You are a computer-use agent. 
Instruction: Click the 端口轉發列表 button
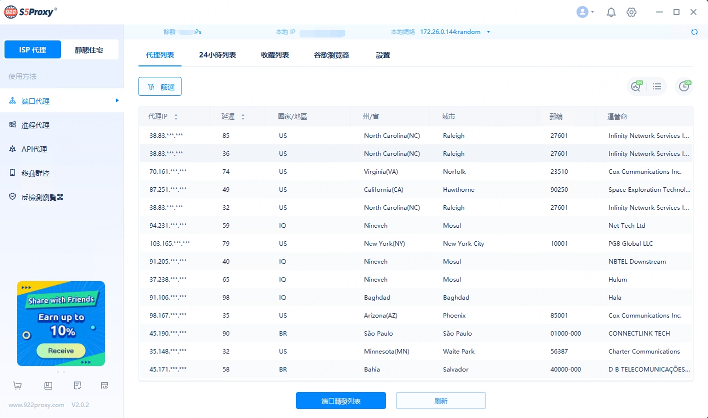(340, 401)
